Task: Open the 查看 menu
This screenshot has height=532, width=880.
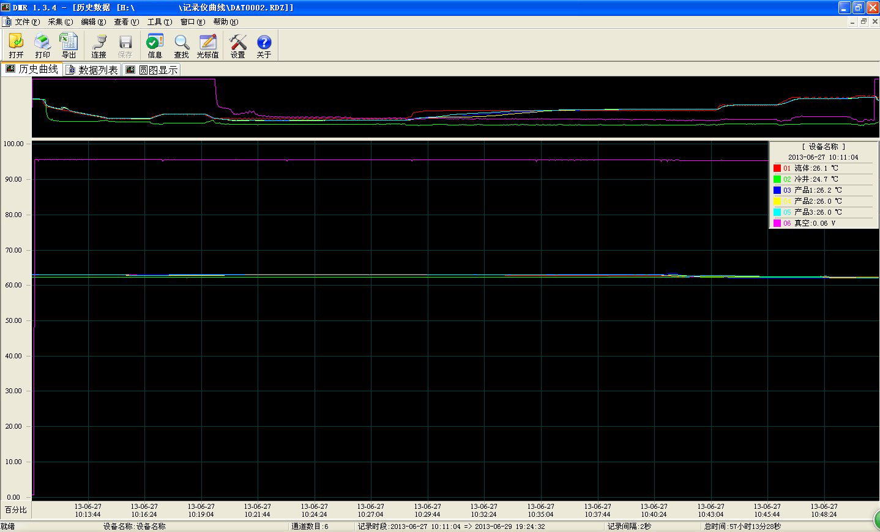Action: coord(127,21)
